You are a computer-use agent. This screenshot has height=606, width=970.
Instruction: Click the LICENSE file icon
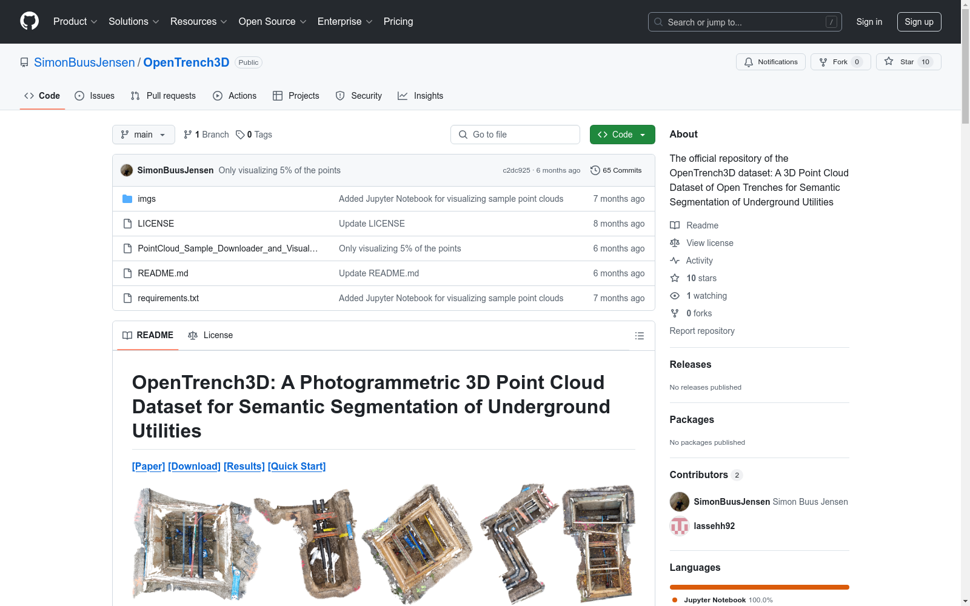(x=127, y=224)
